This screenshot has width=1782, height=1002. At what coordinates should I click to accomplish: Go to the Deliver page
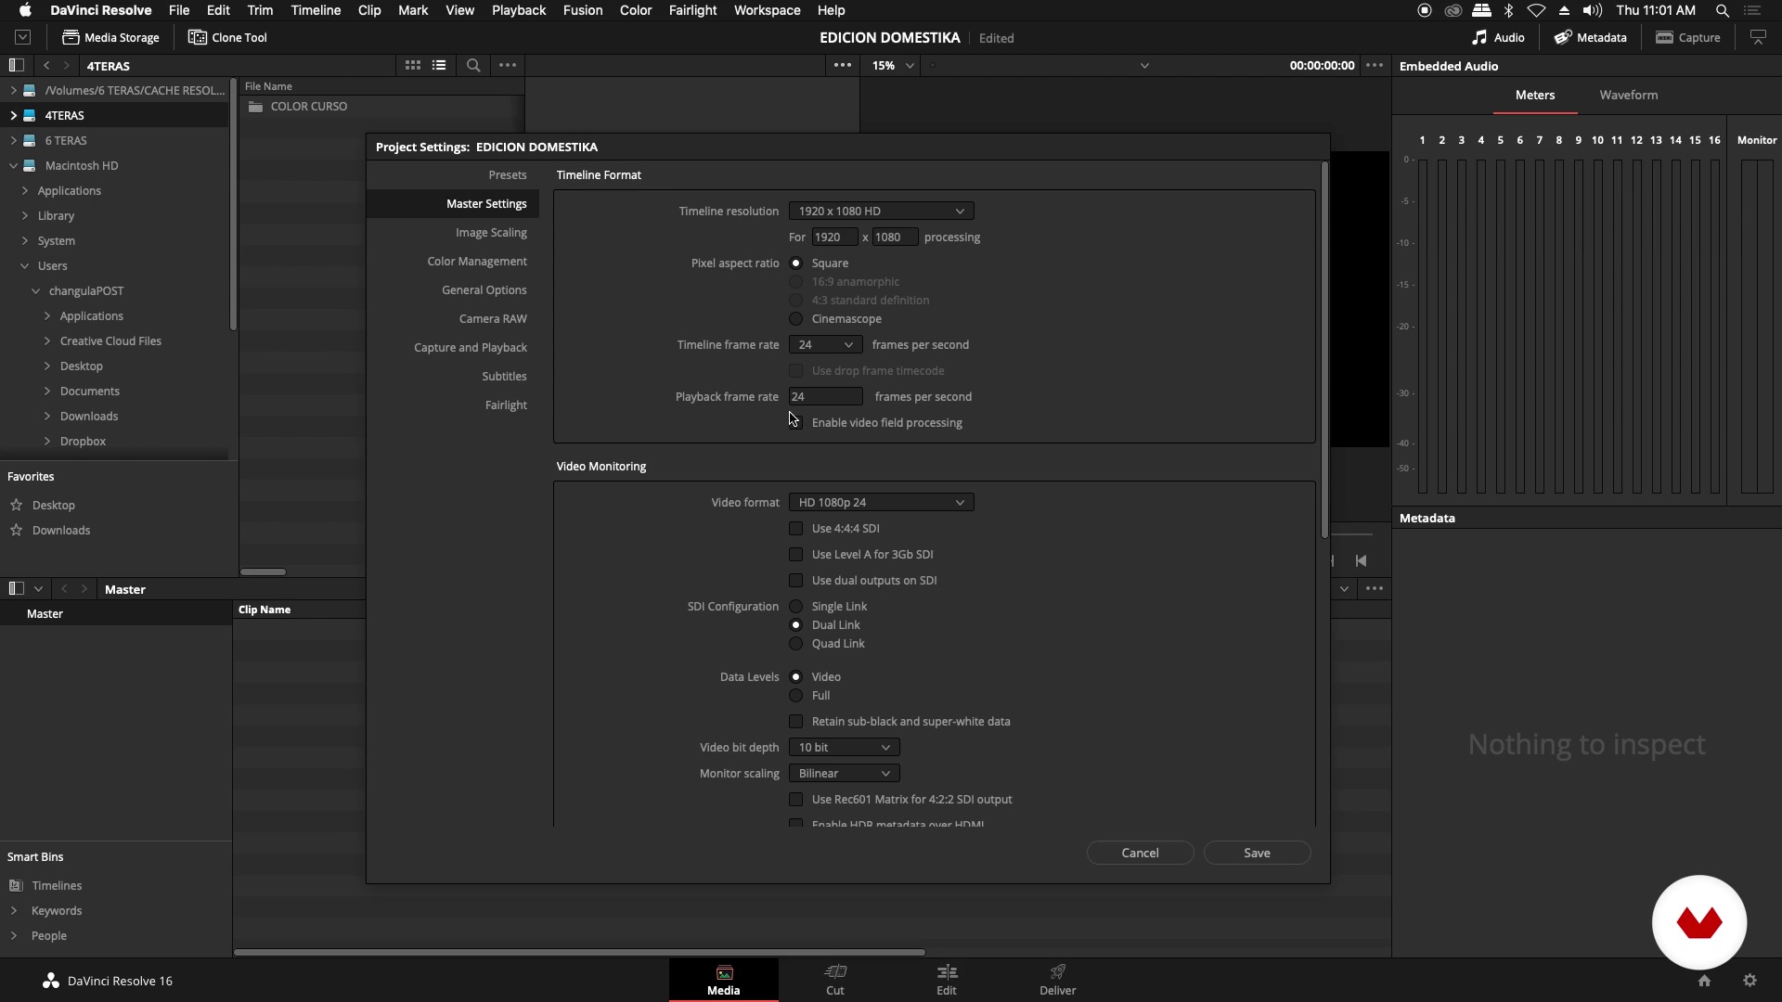click(x=1057, y=980)
